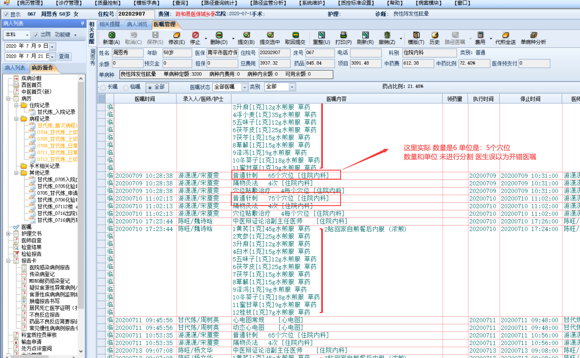The image size is (580, 358).
Task: Click the 提交(B) submit icon
Action: click(246, 35)
